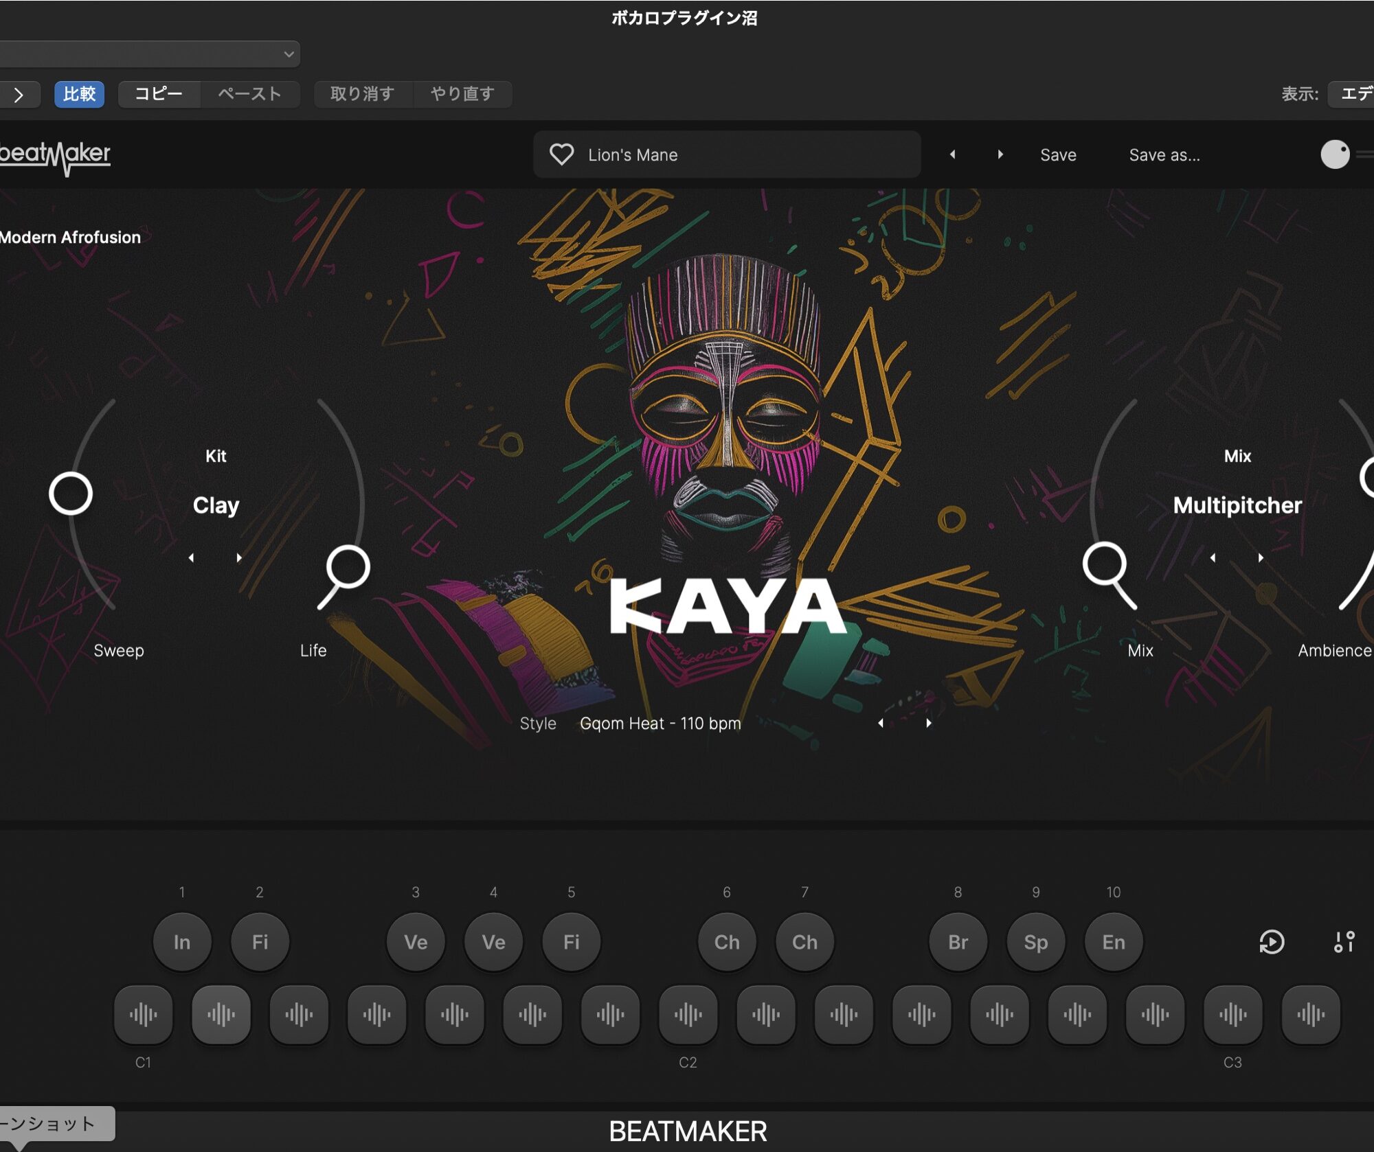Click the Sweep knob handle
Screen dimensions: 1374x1152
coord(71,494)
